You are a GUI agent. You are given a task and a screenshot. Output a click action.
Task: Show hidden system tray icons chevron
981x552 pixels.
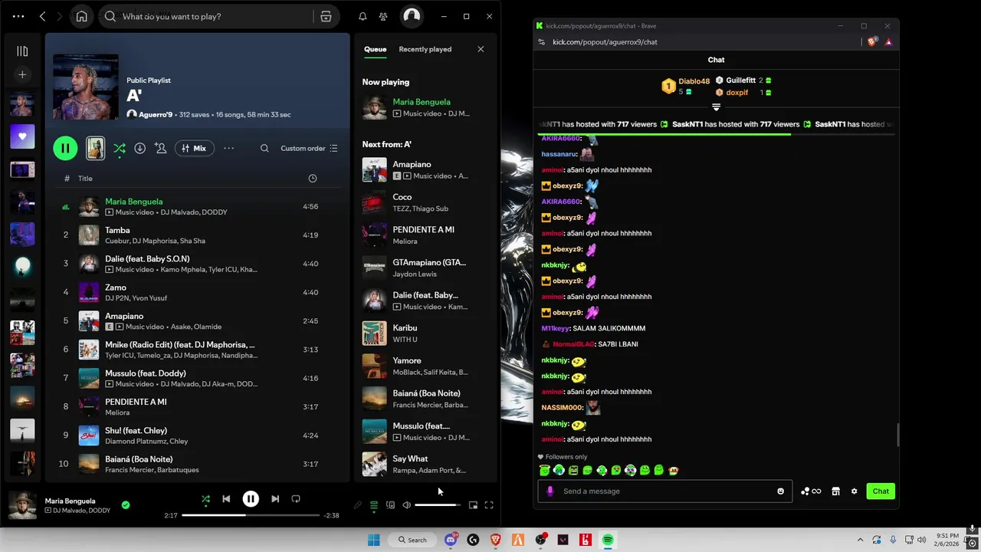(860, 540)
